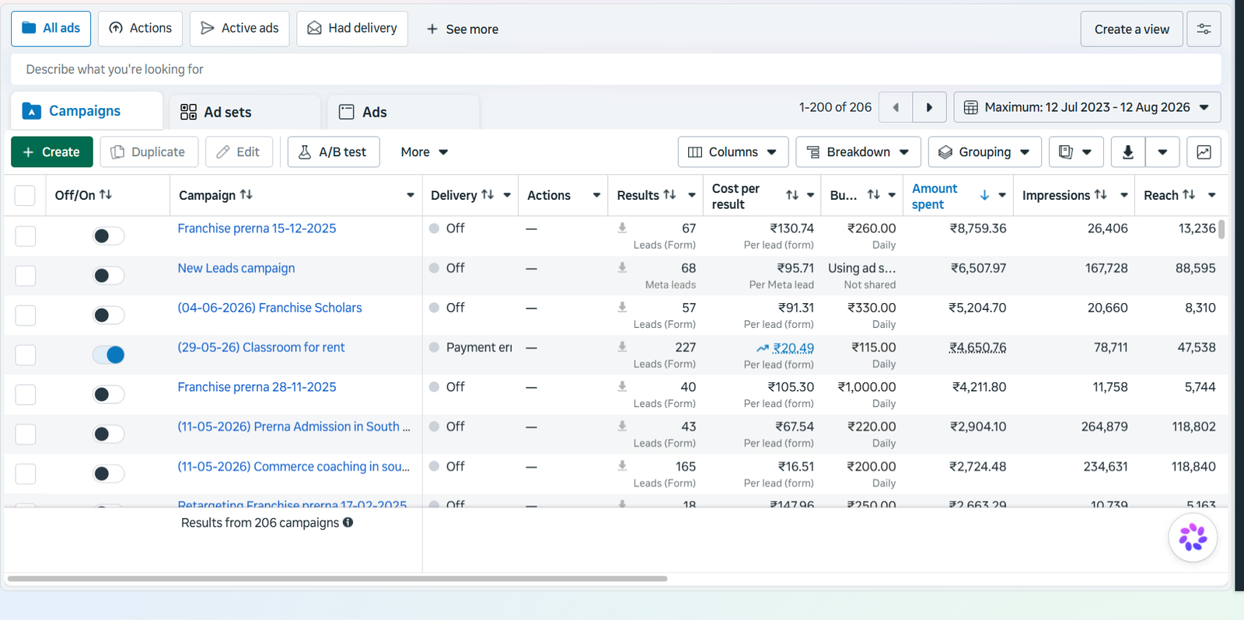Image resolution: width=1244 pixels, height=620 pixels.
Task: Open New Leads campaign link
Action: point(236,268)
